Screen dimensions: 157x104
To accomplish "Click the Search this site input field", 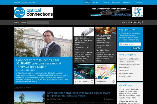I will [38, 23].
